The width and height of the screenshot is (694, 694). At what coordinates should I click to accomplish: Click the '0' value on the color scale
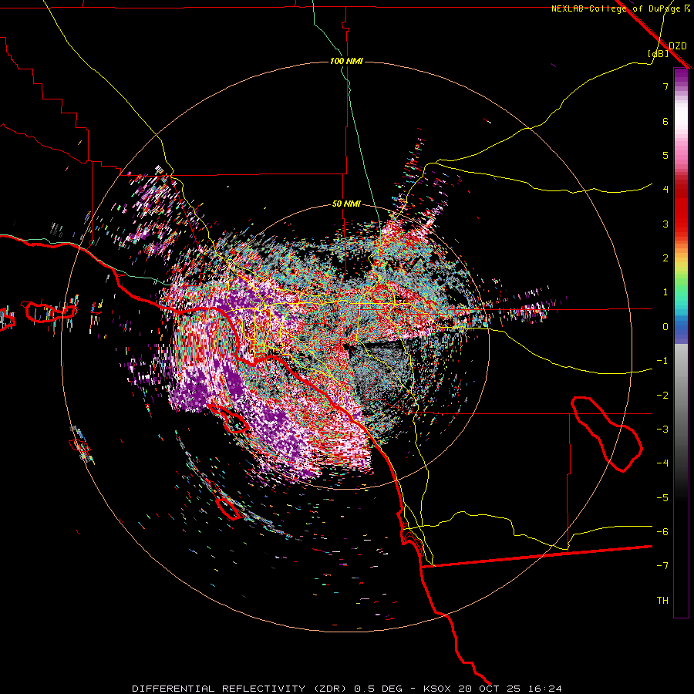click(x=665, y=327)
